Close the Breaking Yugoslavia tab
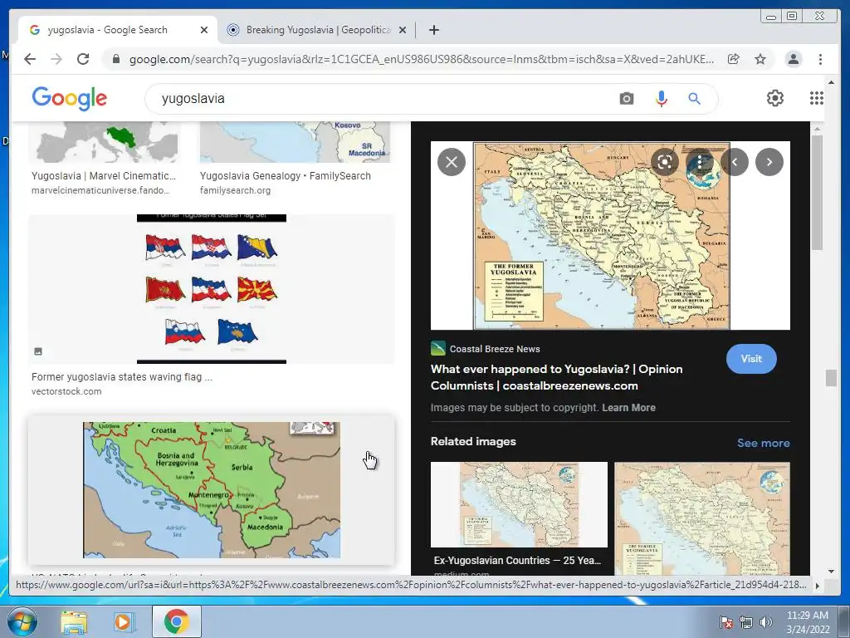850x638 pixels. click(x=403, y=30)
